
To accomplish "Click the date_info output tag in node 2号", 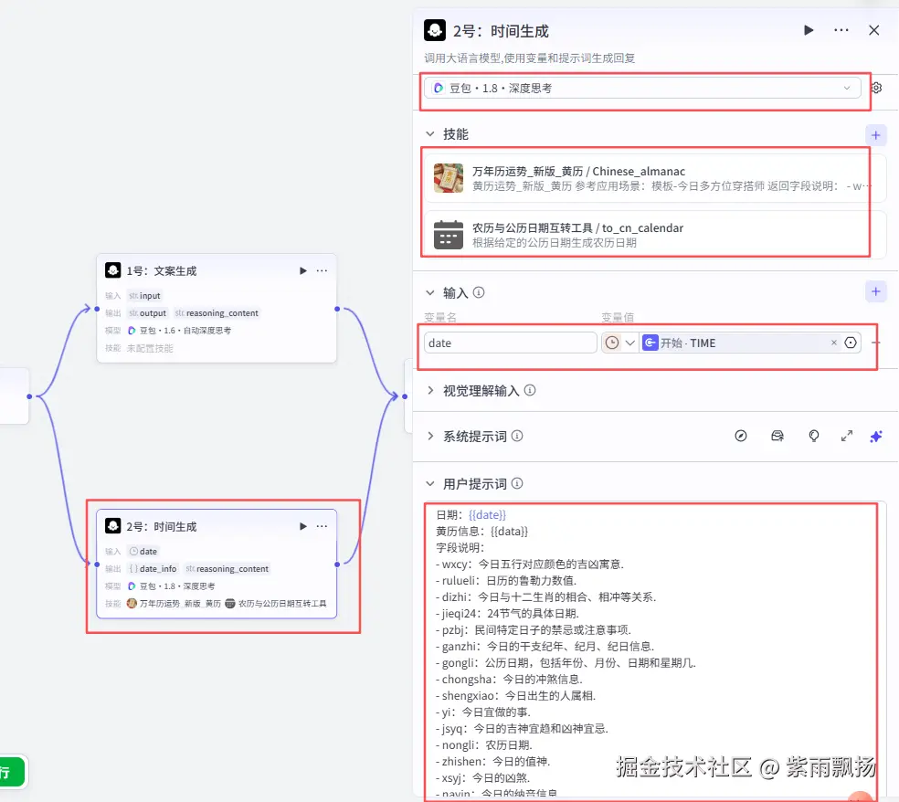I will pos(153,569).
